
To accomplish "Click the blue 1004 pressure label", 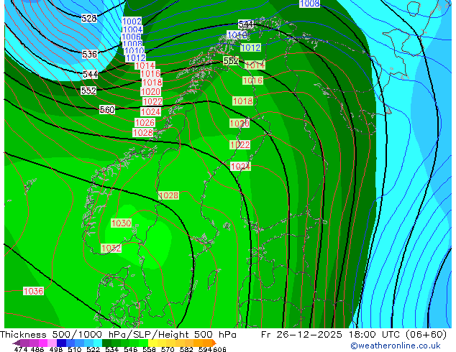I will coord(132,29).
